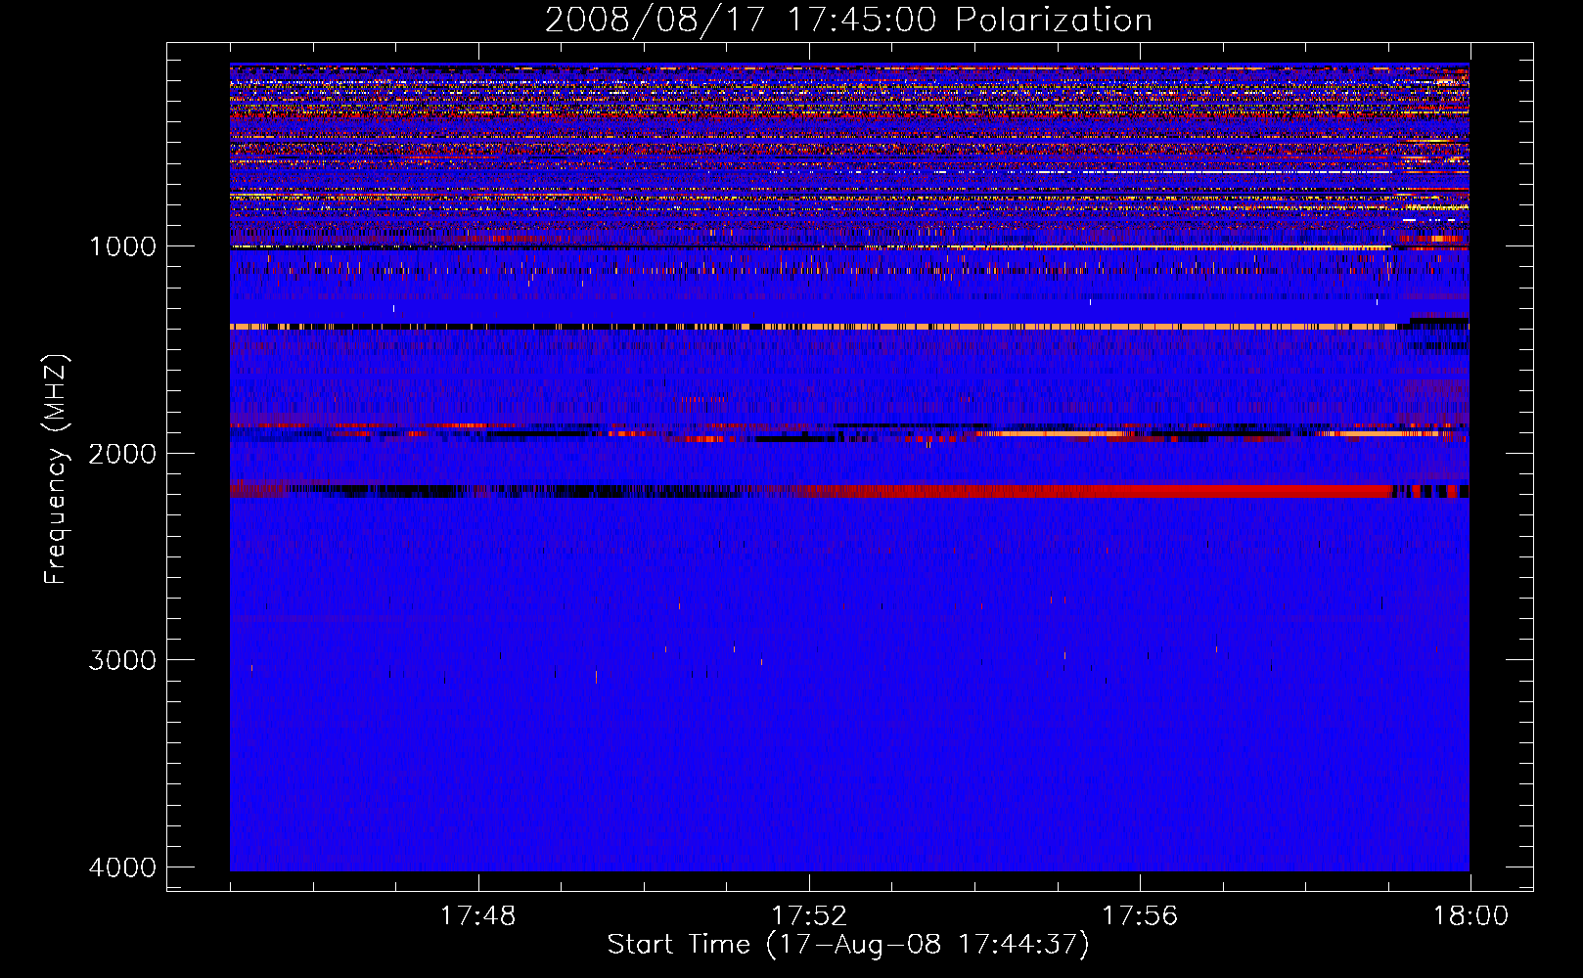The image size is (1583, 978).
Task: Click the "17:48" time tick label
Action: point(477,916)
